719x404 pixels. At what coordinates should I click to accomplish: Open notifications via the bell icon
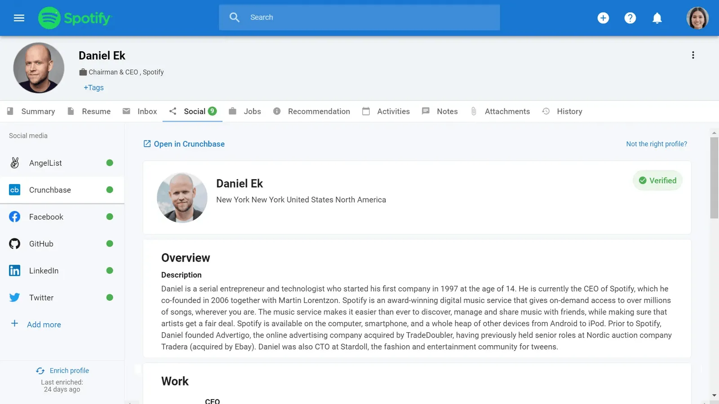[657, 18]
